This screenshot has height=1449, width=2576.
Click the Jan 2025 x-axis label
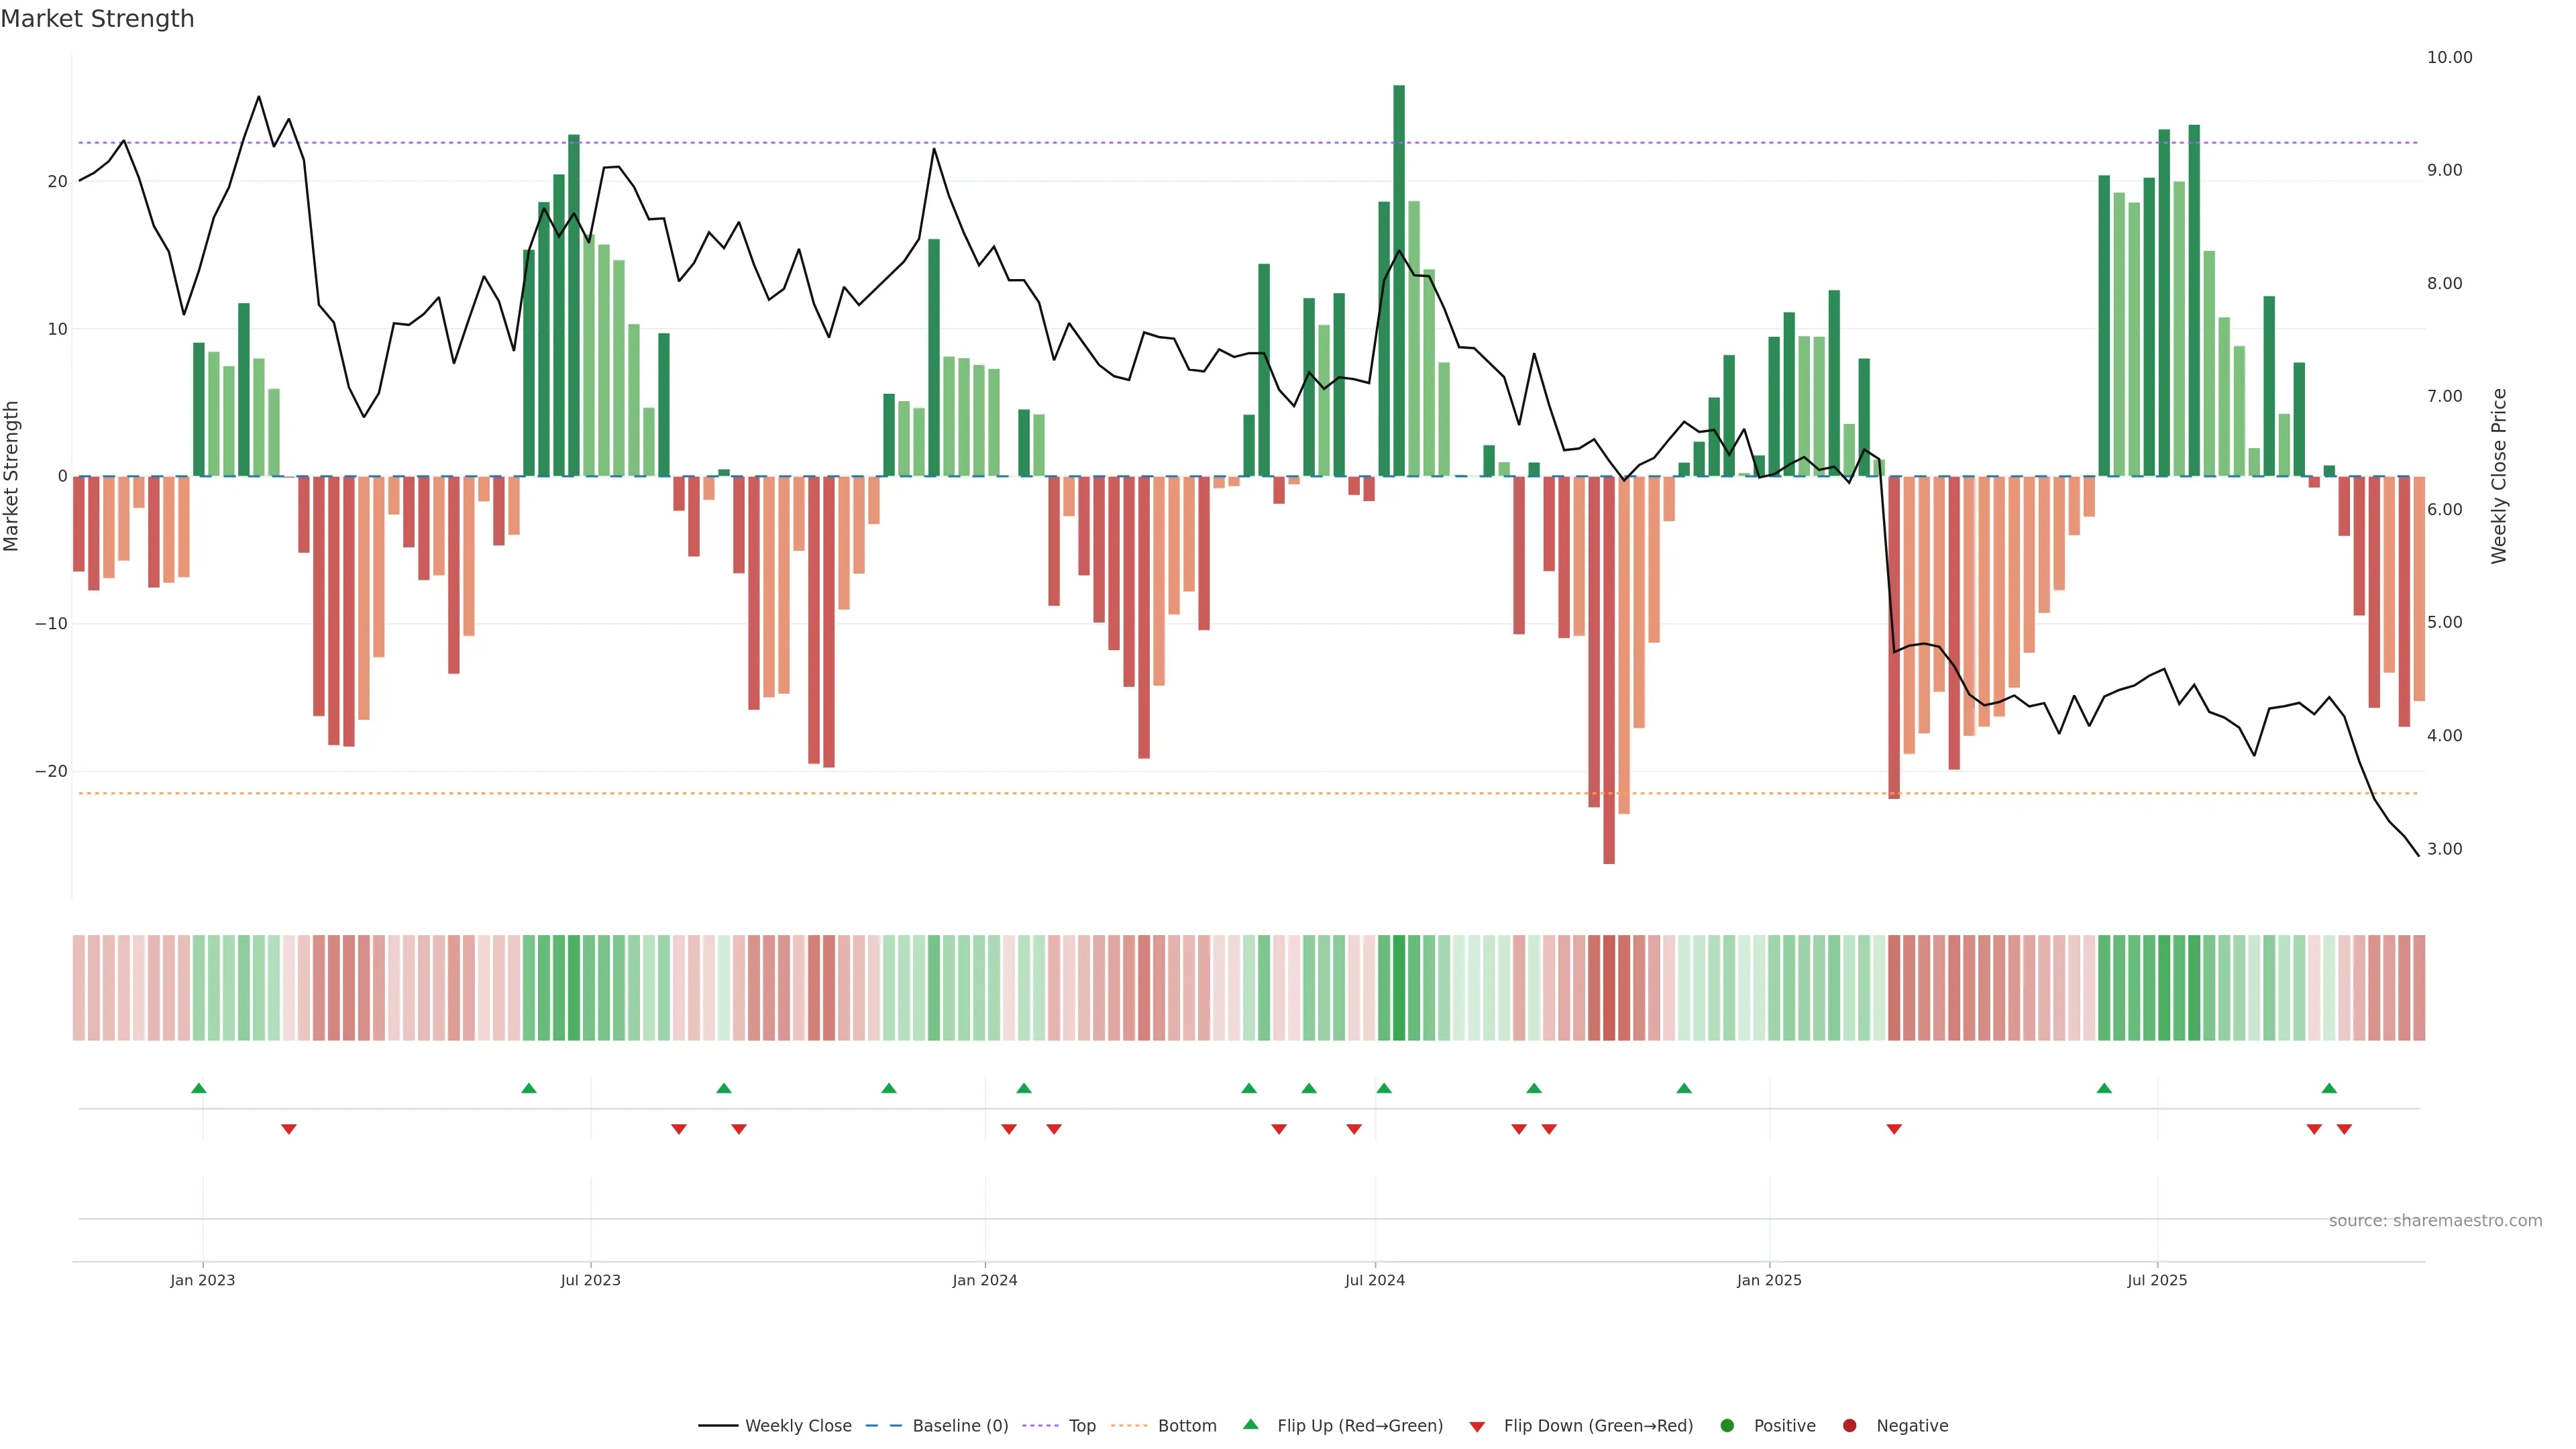(x=1769, y=1280)
